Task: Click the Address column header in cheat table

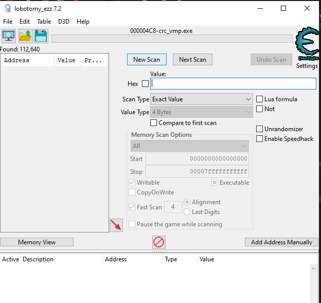Action: tap(133, 259)
